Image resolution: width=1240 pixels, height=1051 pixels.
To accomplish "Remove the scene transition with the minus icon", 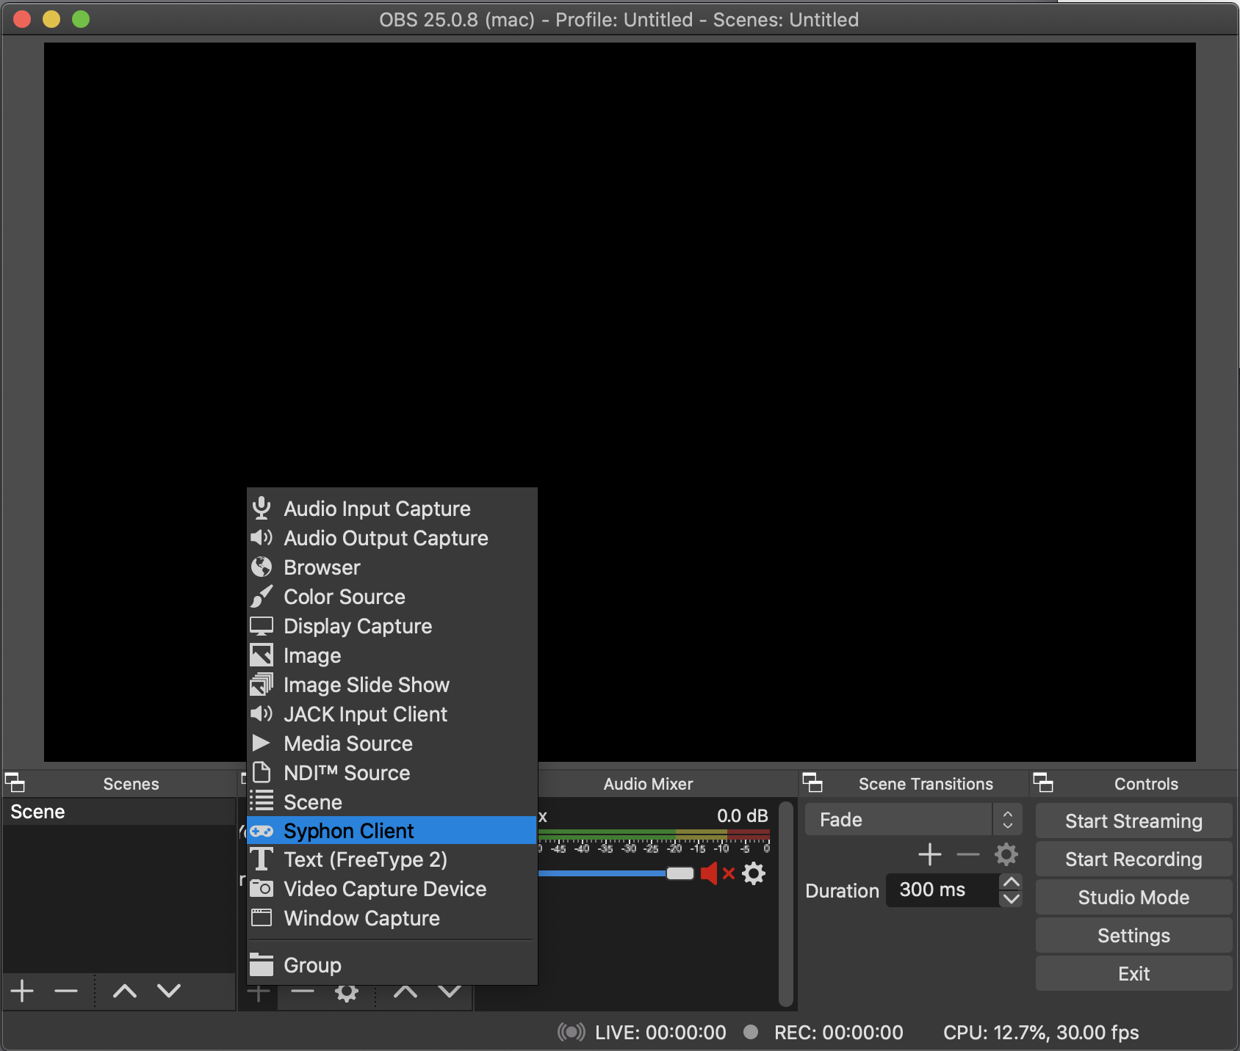I will [x=968, y=854].
